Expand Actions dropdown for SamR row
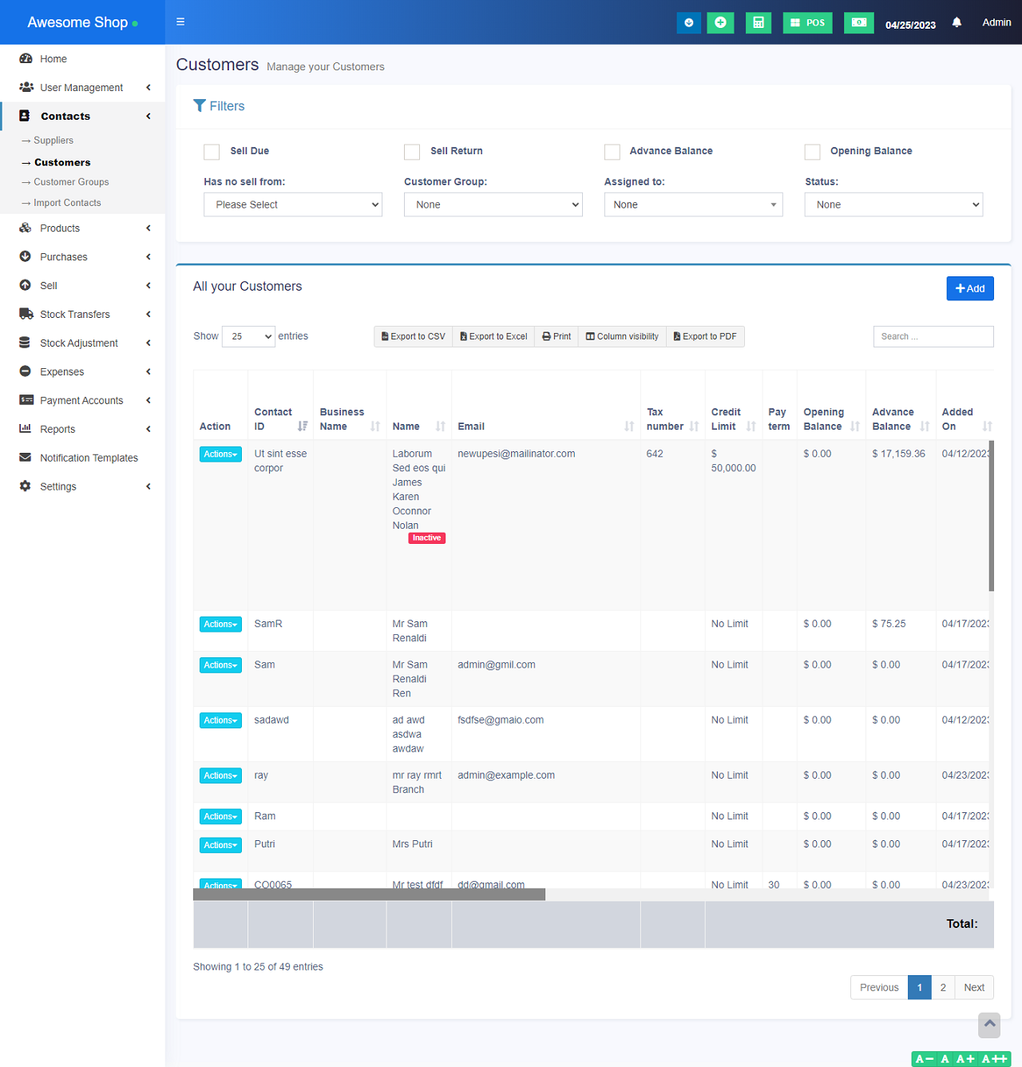The height and width of the screenshot is (1067, 1022). click(220, 625)
